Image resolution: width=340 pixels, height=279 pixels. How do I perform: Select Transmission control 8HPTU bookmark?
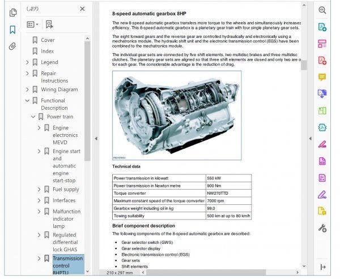68,265
